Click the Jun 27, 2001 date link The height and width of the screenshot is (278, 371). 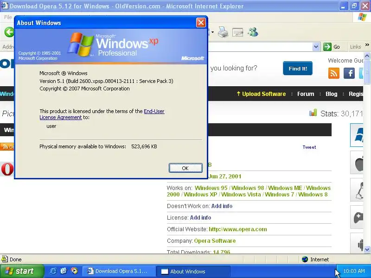pos(225,177)
